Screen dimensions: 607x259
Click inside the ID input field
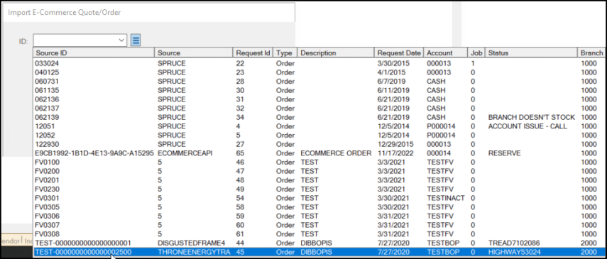pos(75,40)
